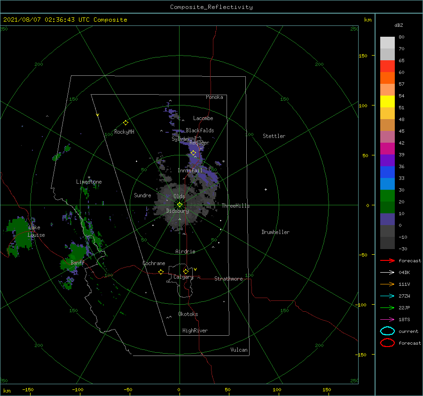The image size is (423, 396).
Task: Click the Vulcan label
Action: [239, 350]
